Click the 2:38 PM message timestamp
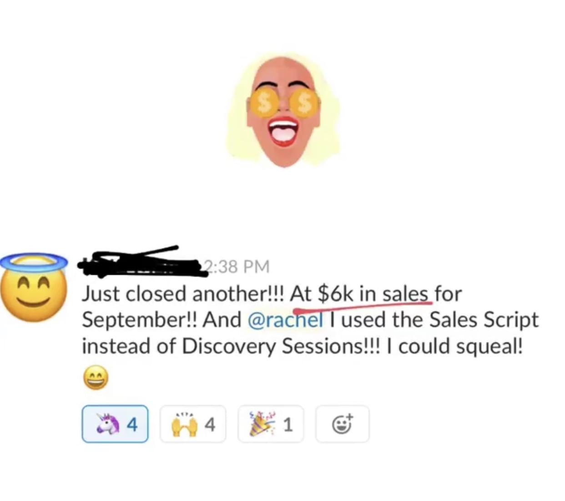Image resolution: width=565 pixels, height=501 pixels. click(x=237, y=266)
